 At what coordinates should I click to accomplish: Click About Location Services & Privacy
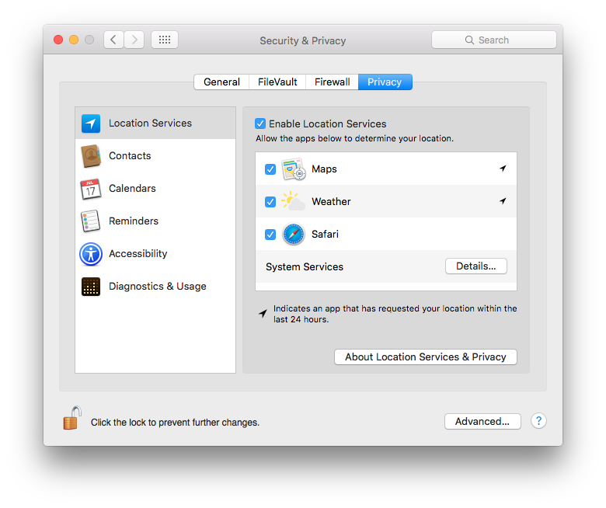pyautogui.click(x=425, y=357)
